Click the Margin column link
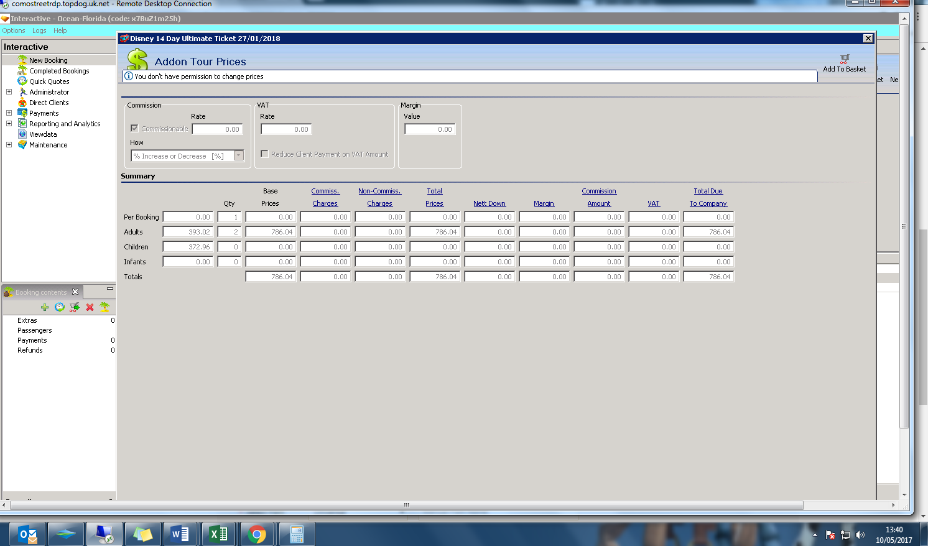Screen dimensions: 928x546 544,203
